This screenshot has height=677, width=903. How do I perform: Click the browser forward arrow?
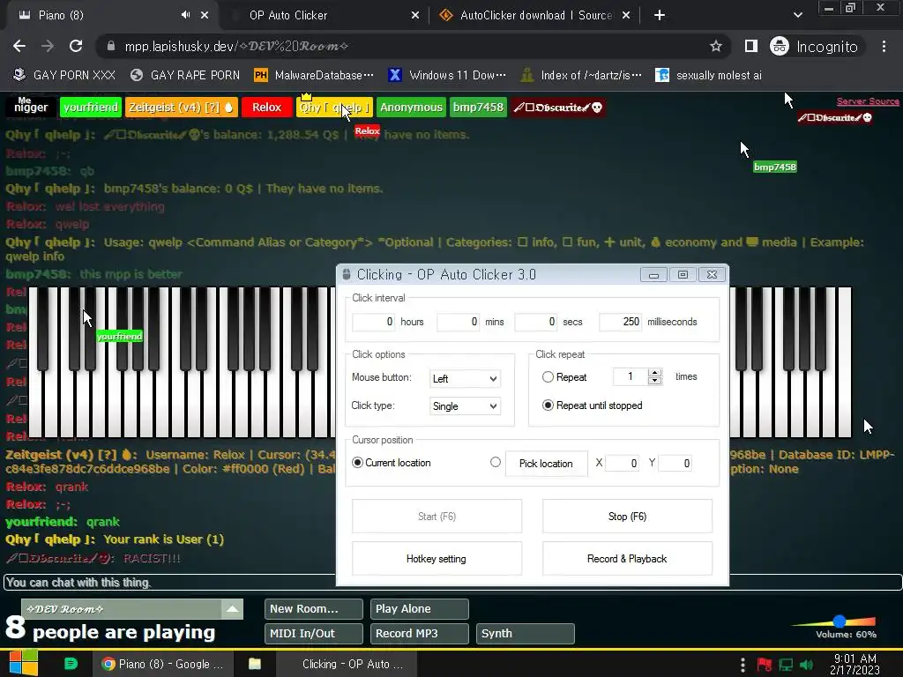(48, 46)
